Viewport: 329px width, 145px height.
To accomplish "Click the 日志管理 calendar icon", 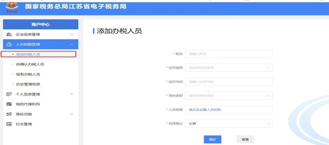I will 9,124.
